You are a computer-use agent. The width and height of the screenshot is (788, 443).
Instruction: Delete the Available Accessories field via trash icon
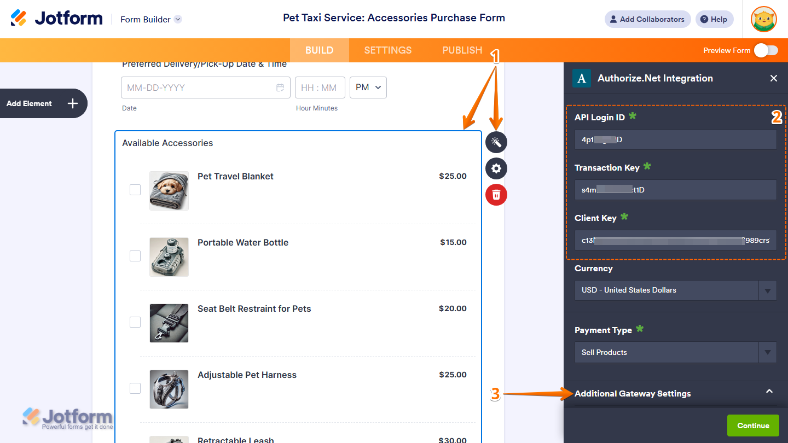[496, 195]
